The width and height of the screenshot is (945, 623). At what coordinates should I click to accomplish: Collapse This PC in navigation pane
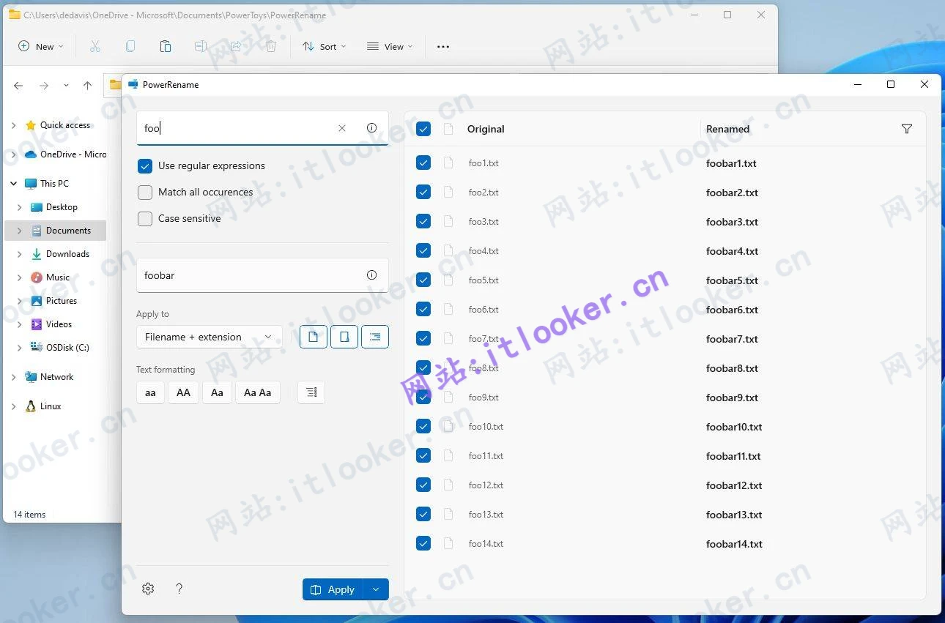[13, 184]
